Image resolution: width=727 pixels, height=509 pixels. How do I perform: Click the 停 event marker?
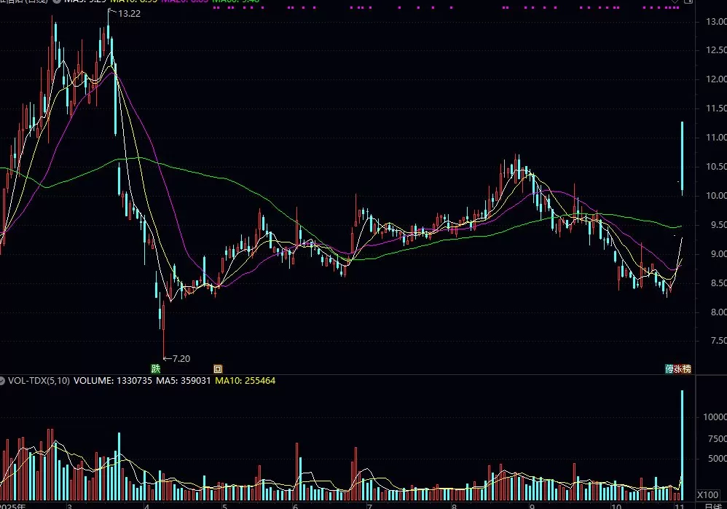669,368
